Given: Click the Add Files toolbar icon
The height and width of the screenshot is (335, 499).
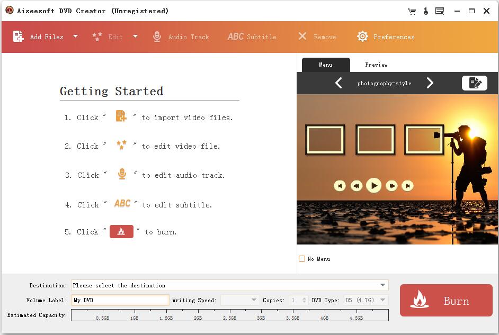Looking at the screenshot, I should pos(19,37).
